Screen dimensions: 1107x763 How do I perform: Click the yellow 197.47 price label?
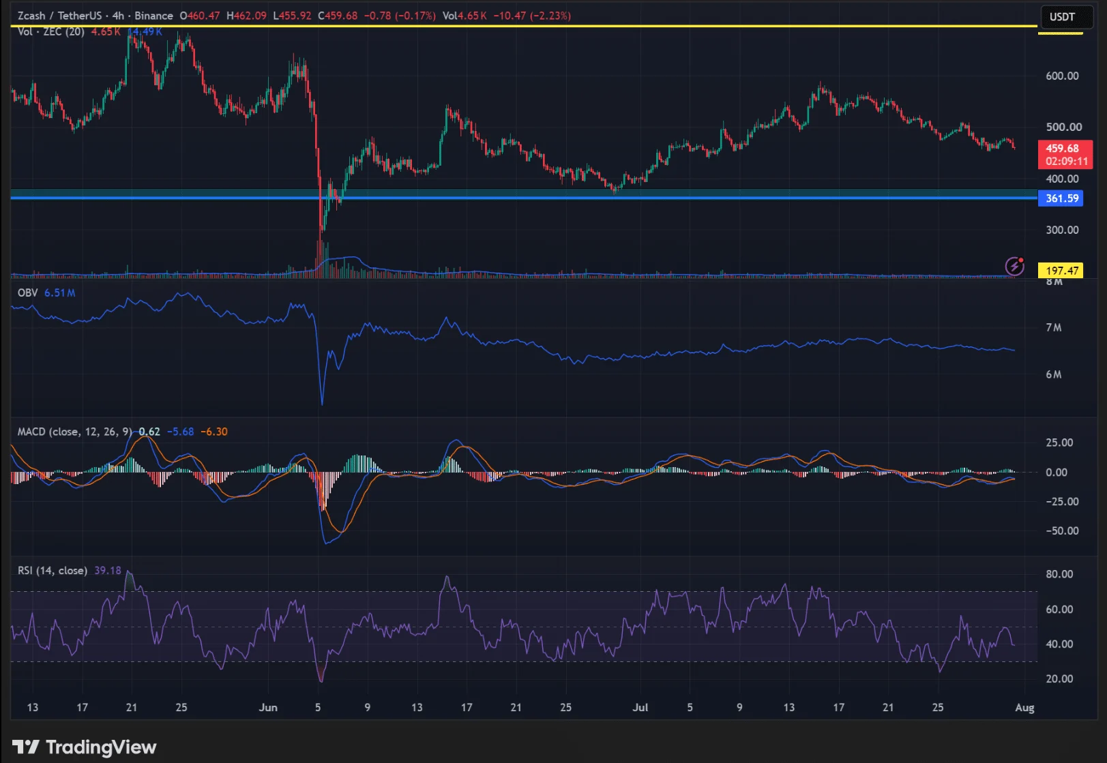pyautogui.click(x=1062, y=271)
